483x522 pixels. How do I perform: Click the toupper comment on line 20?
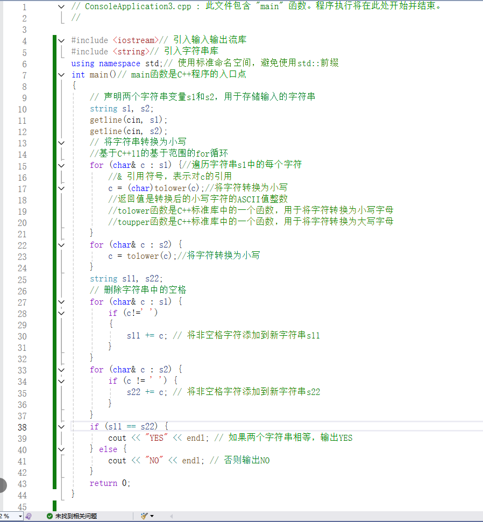point(251,222)
